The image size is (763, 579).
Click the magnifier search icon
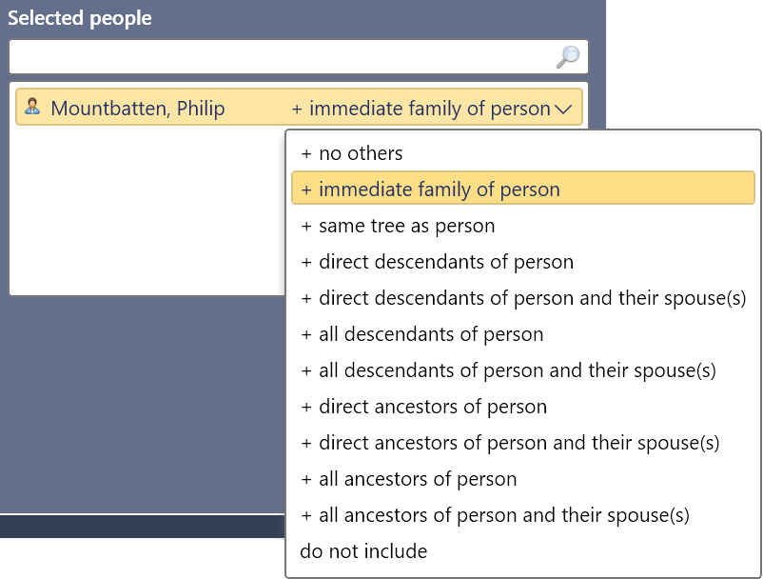tap(565, 56)
